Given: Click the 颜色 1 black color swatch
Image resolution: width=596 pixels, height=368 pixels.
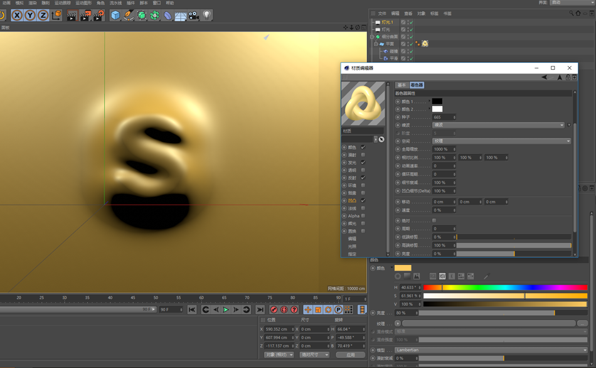Looking at the screenshot, I should point(437,101).
